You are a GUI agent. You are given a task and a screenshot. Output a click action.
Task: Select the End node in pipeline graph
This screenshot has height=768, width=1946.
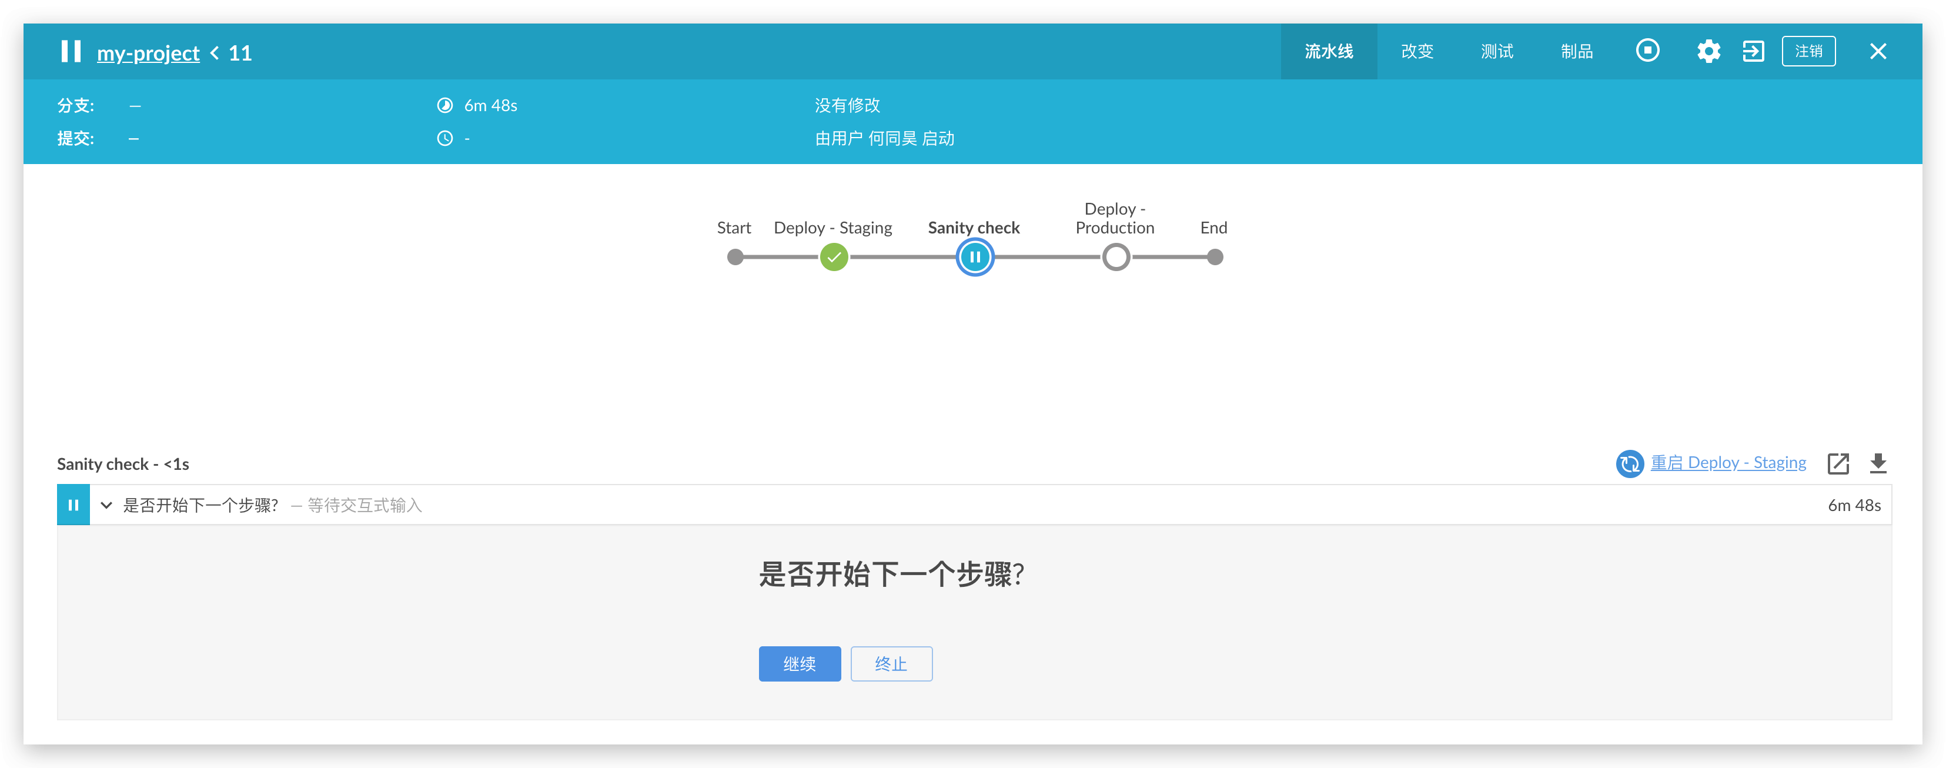pos(1214,258)
